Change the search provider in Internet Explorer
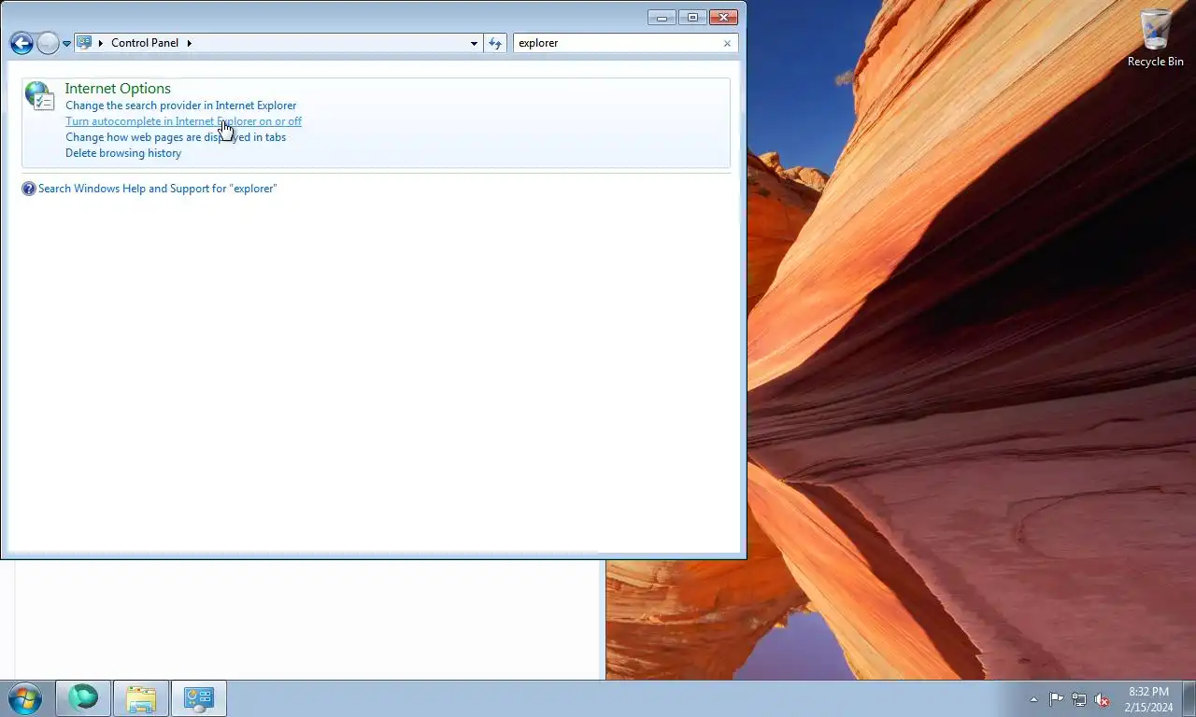The image size is (1196, 717). [181, 105]
